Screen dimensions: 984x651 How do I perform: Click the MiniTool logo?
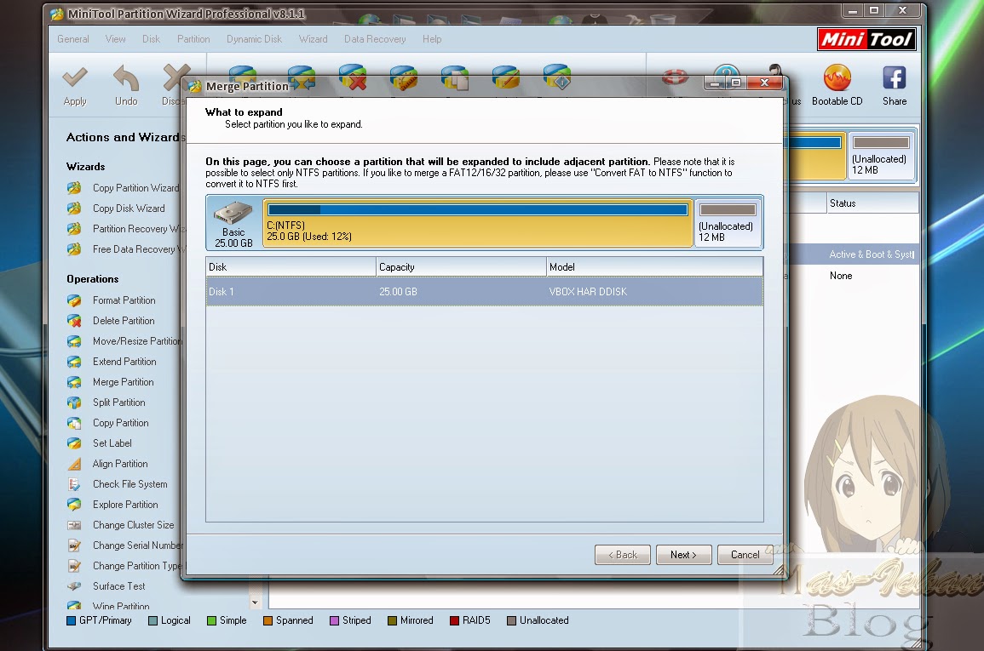click(x=866, y=39)
